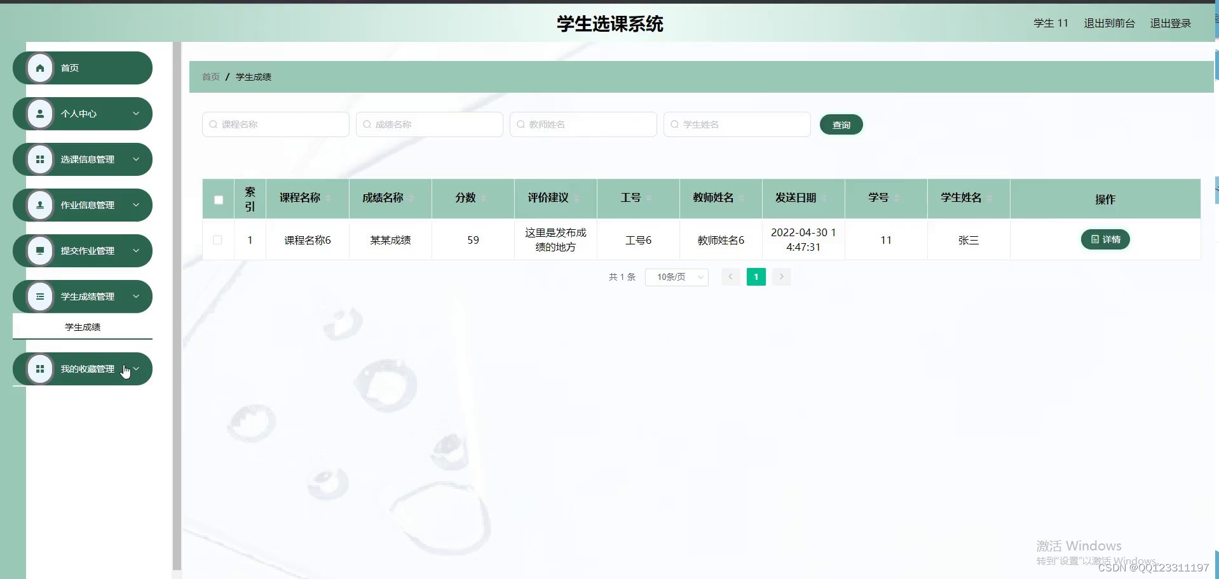The height and width of the screenshot is (579, 1219).
Task: Open the 选课信息管理 menu label
Action: 88,159
